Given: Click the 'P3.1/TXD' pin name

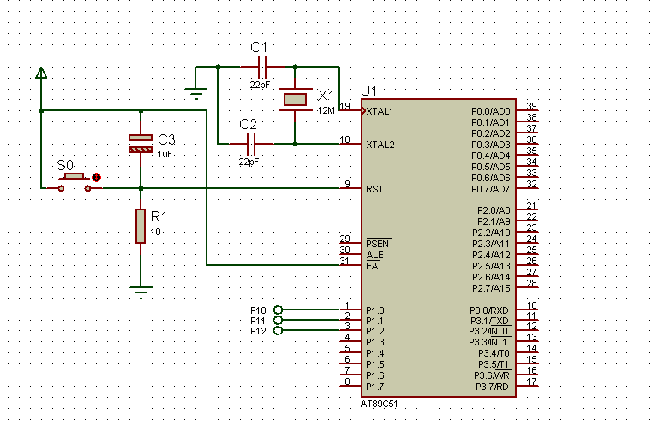Looking at the screenshot, I should pyautogui.click(x=489, y=321).
